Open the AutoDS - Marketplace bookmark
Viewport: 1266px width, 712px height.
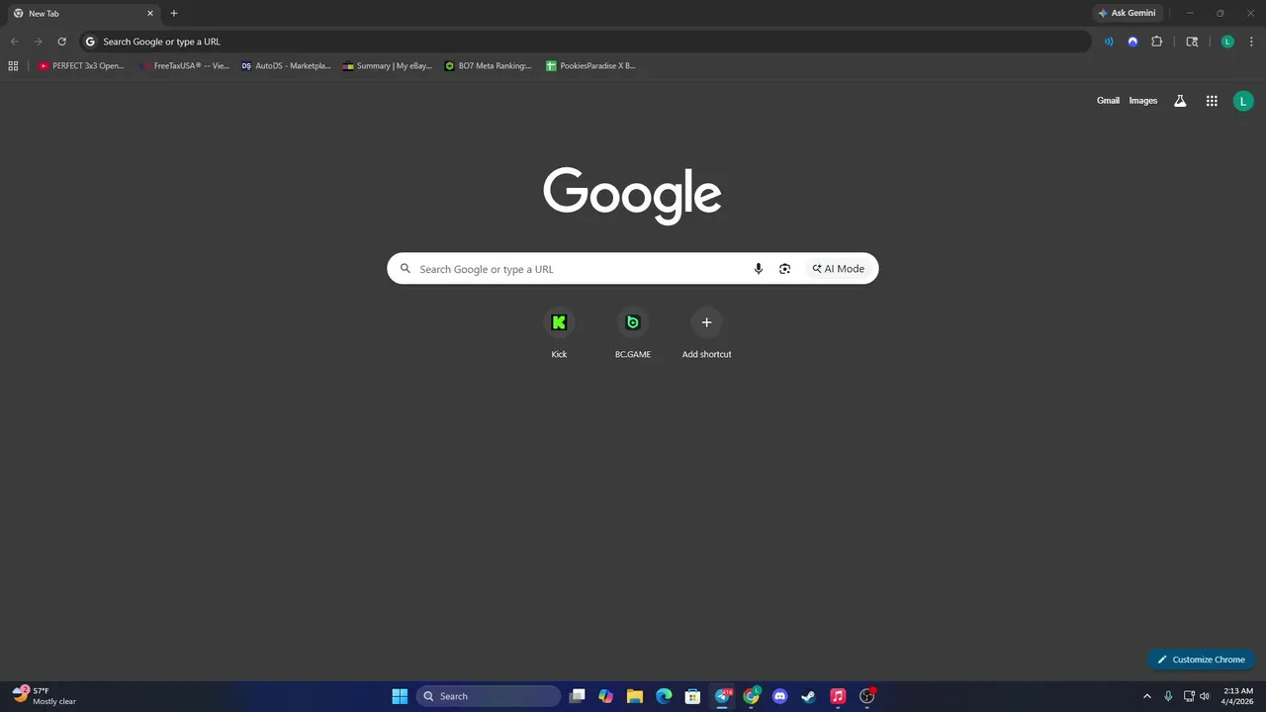pyautogui.click(x=287, y=66)
